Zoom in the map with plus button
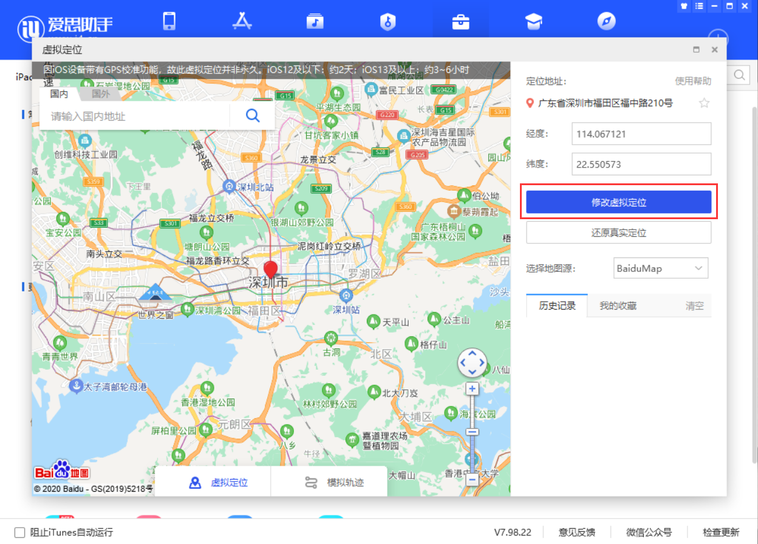This screenshot has width=758, height=544. 472,389
